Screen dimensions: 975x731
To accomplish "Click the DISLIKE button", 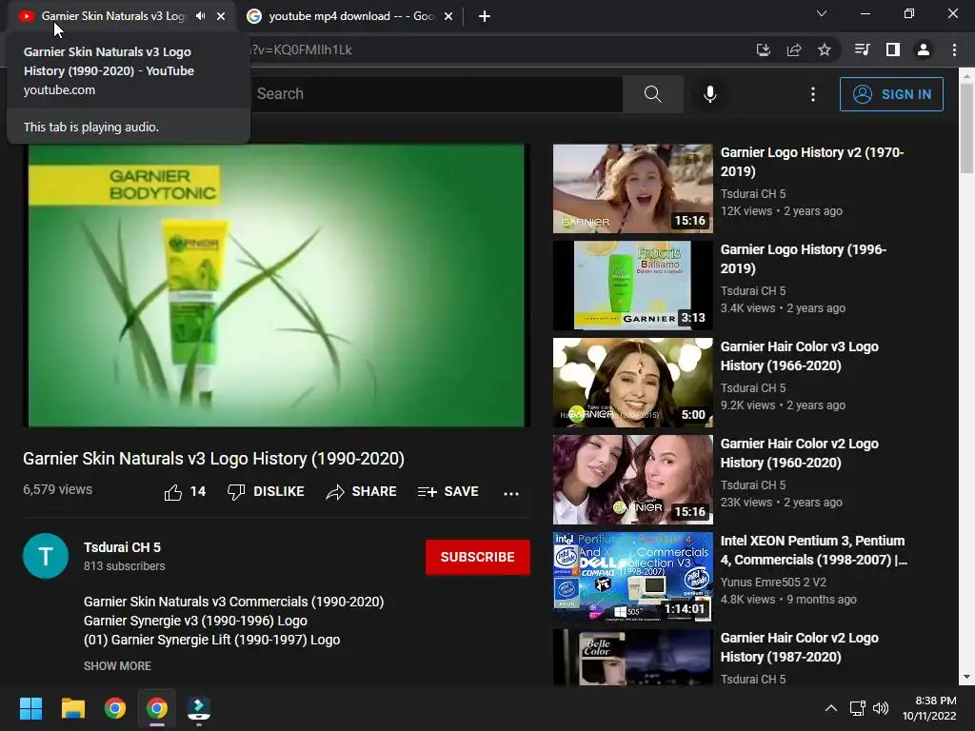I will point(266,492).
